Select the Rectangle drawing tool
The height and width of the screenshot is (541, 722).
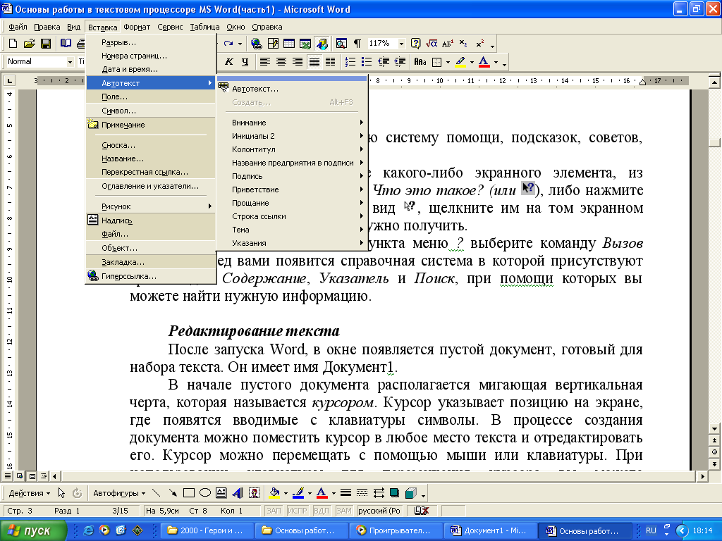189,493
